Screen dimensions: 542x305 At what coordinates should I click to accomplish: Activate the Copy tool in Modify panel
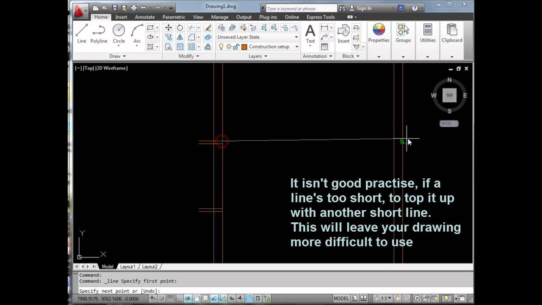point(169,37)
